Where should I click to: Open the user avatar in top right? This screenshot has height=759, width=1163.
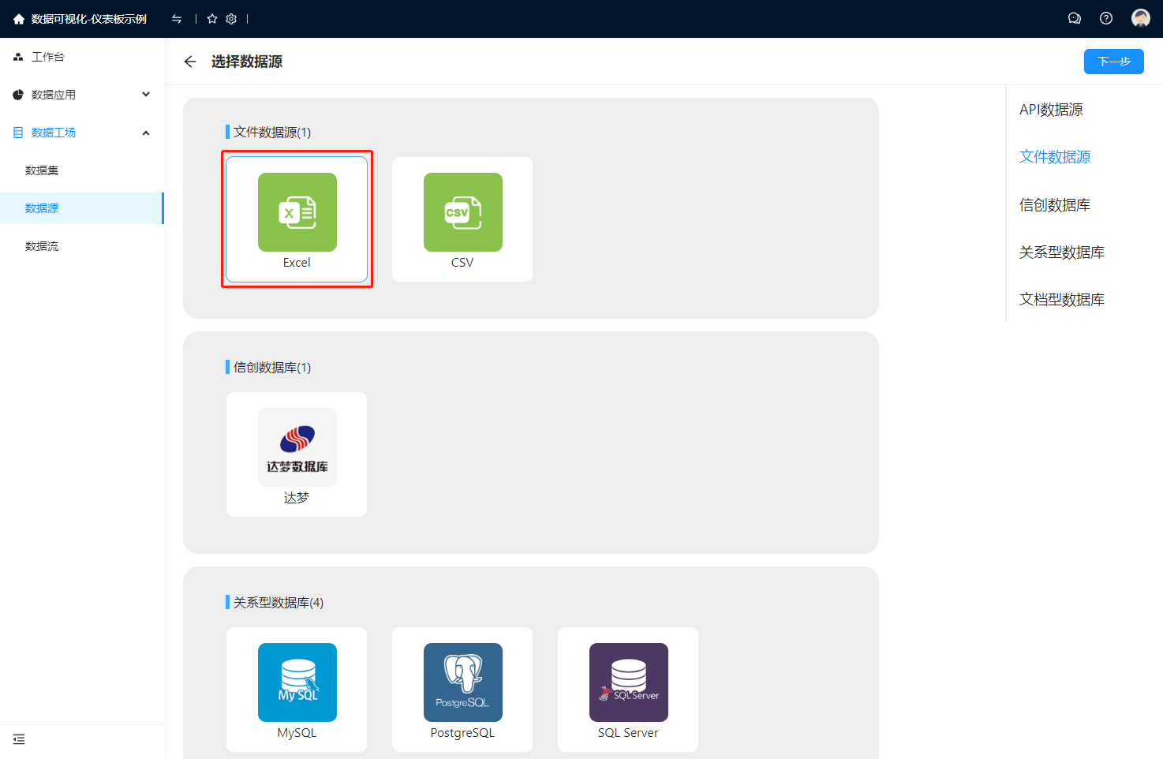(1140, 18)
